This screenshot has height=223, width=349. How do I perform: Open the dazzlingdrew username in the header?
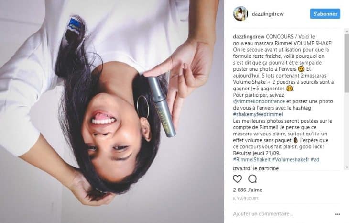click(x=267, y=14)
